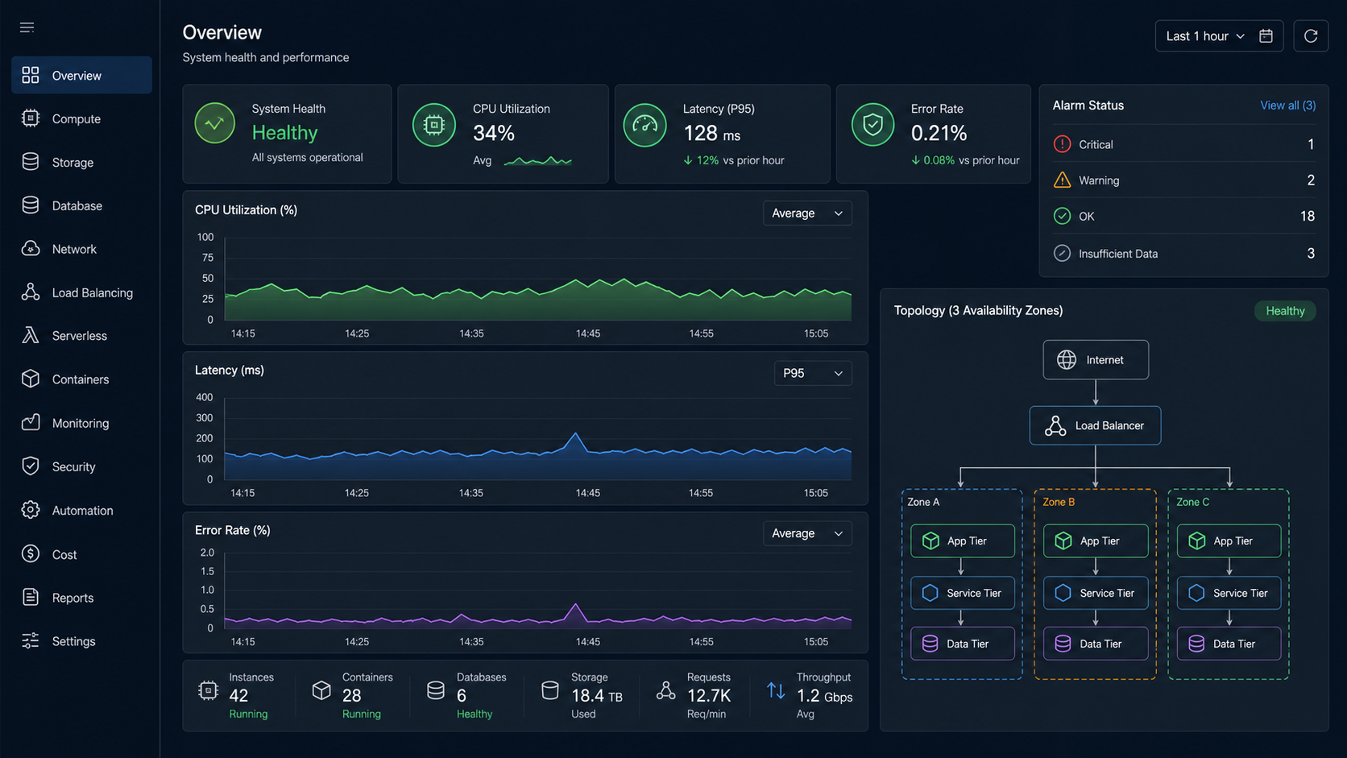Click the refresh icon button

1311,36
